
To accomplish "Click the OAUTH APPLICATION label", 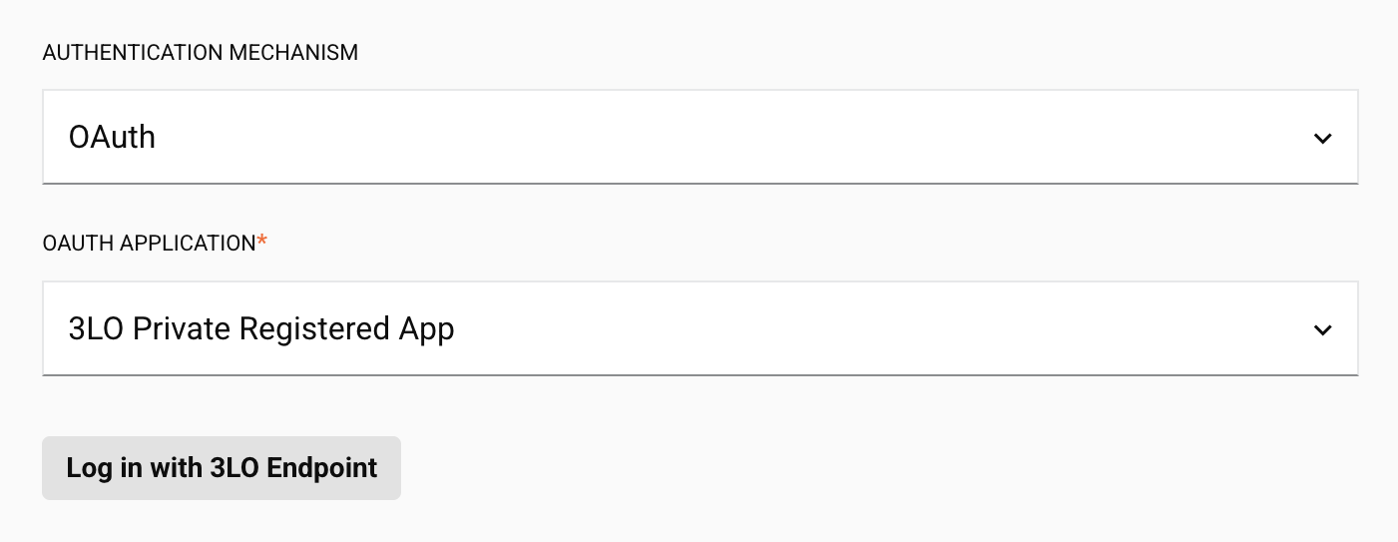I will pos(149,245).
